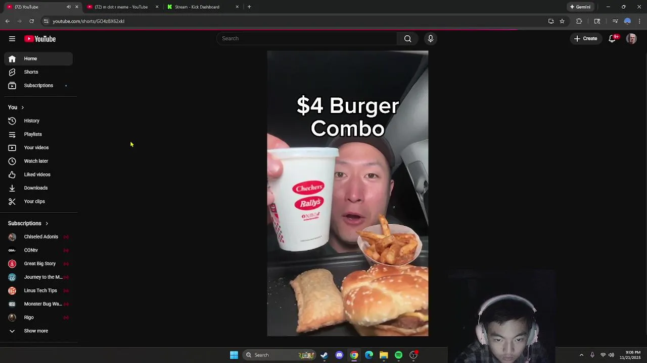Open the Windows Start menu
Image resolution: width=647 pixels, height=363 pixels.
tap(234, 355)
